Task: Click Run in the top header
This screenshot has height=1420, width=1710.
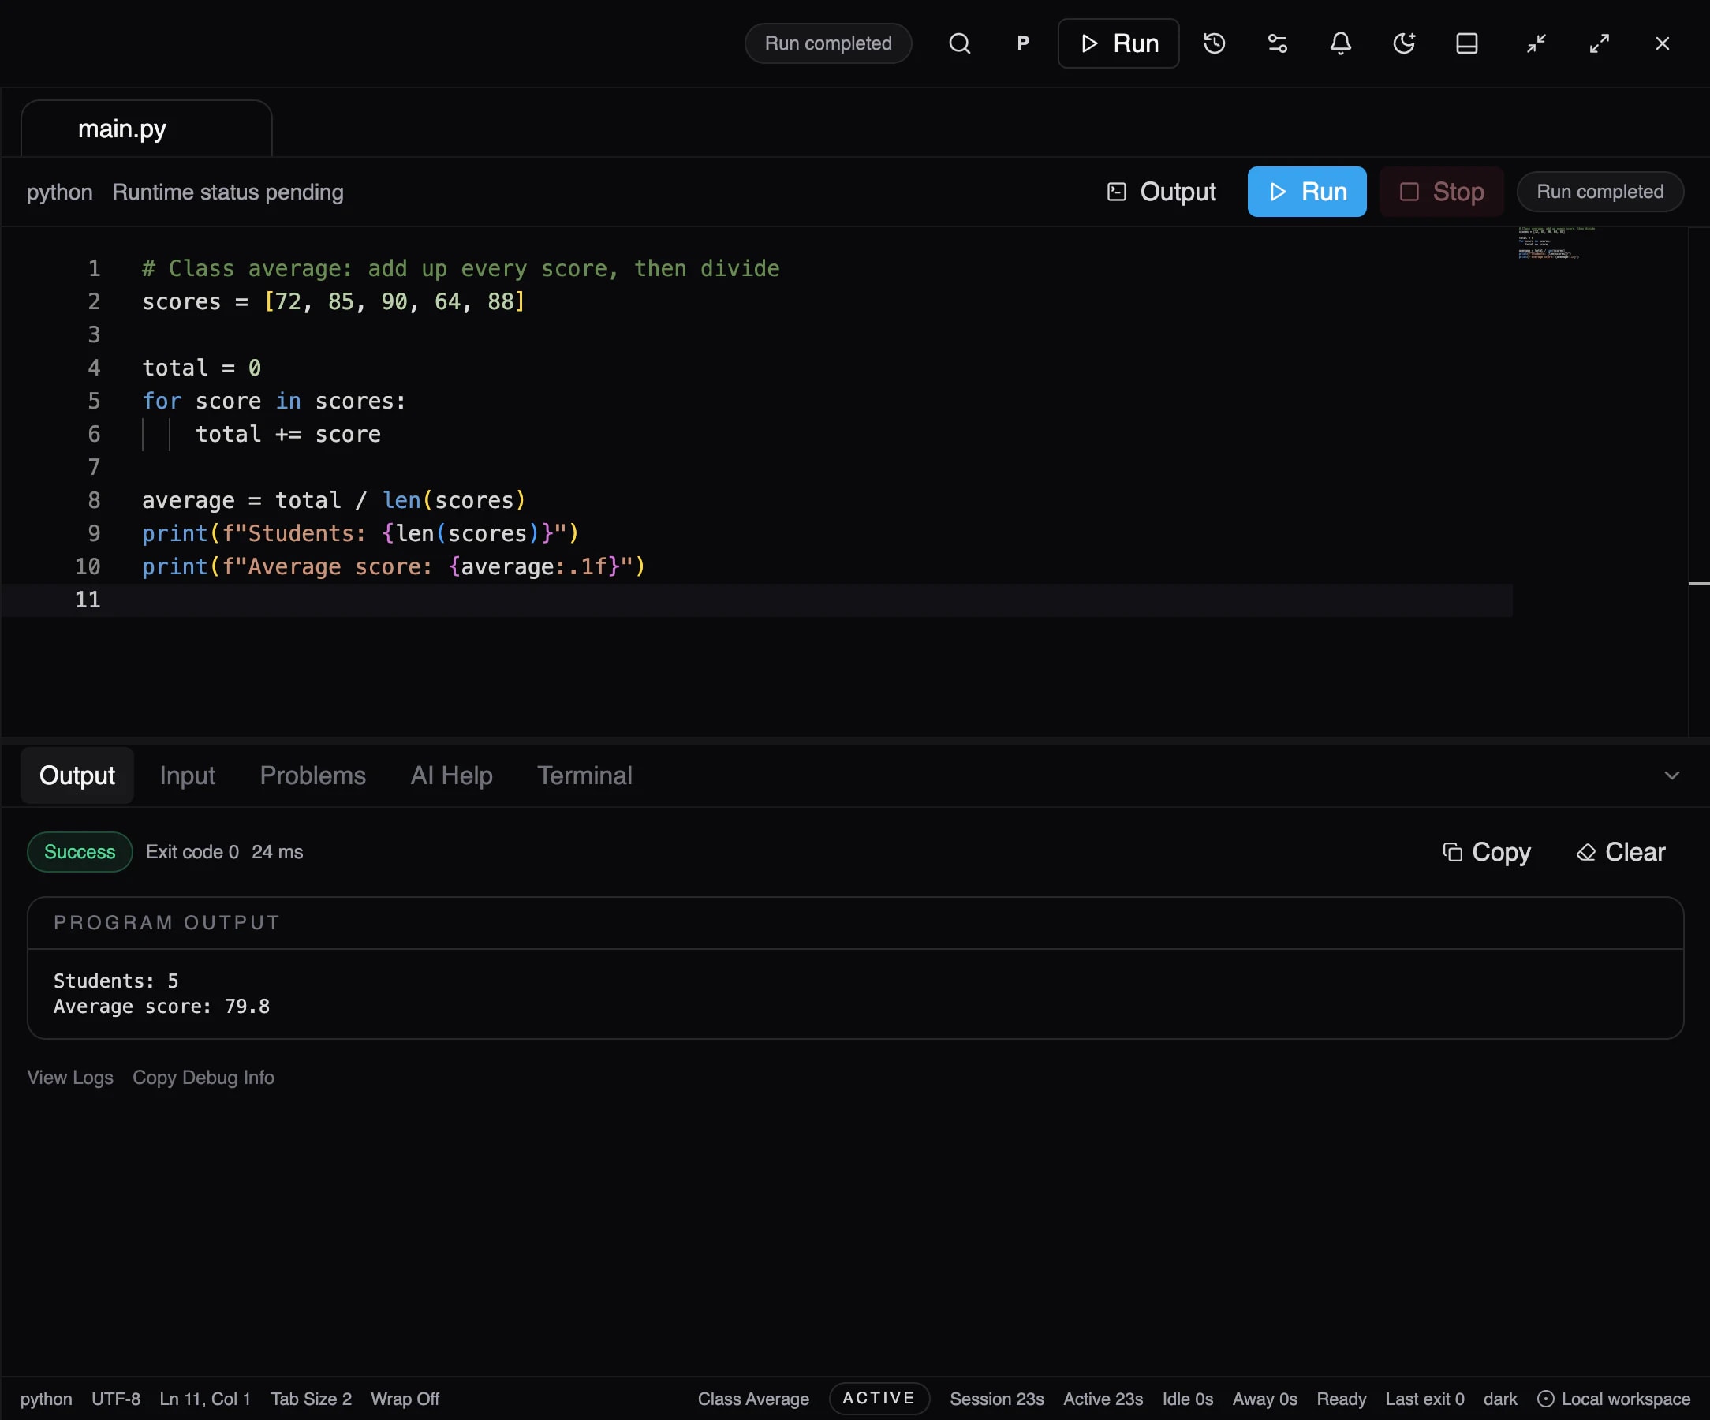Action: [x=1118, y=43]
